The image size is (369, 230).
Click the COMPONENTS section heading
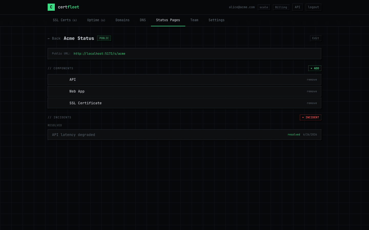pyautogui.click(x=60, y=68)
